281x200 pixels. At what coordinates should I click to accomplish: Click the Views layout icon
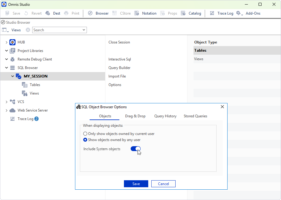pyautogui.click(x=5, y=30)
